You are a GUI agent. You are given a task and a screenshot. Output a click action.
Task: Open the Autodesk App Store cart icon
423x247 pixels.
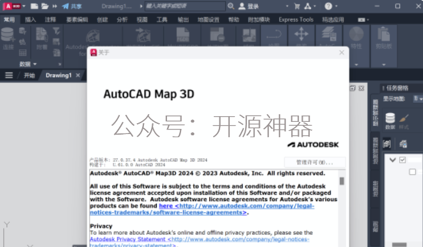[x=297, y=6]
